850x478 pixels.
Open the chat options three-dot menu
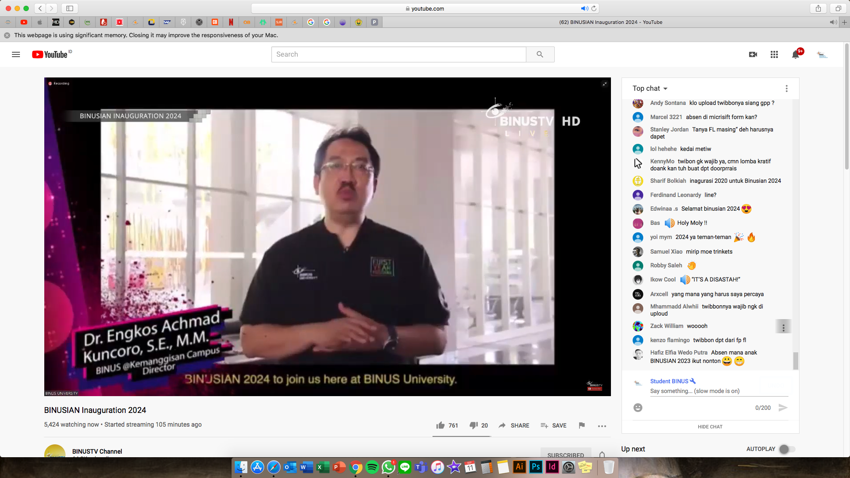786,89
